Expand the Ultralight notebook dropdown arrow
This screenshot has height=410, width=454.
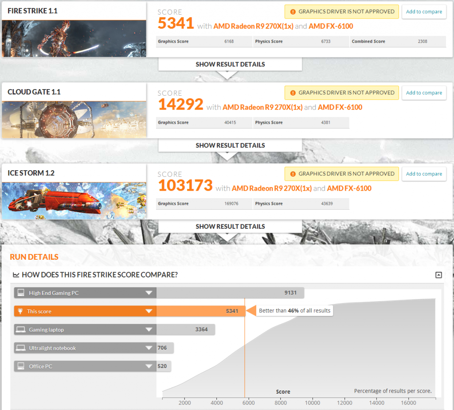(x=149, y=348)
